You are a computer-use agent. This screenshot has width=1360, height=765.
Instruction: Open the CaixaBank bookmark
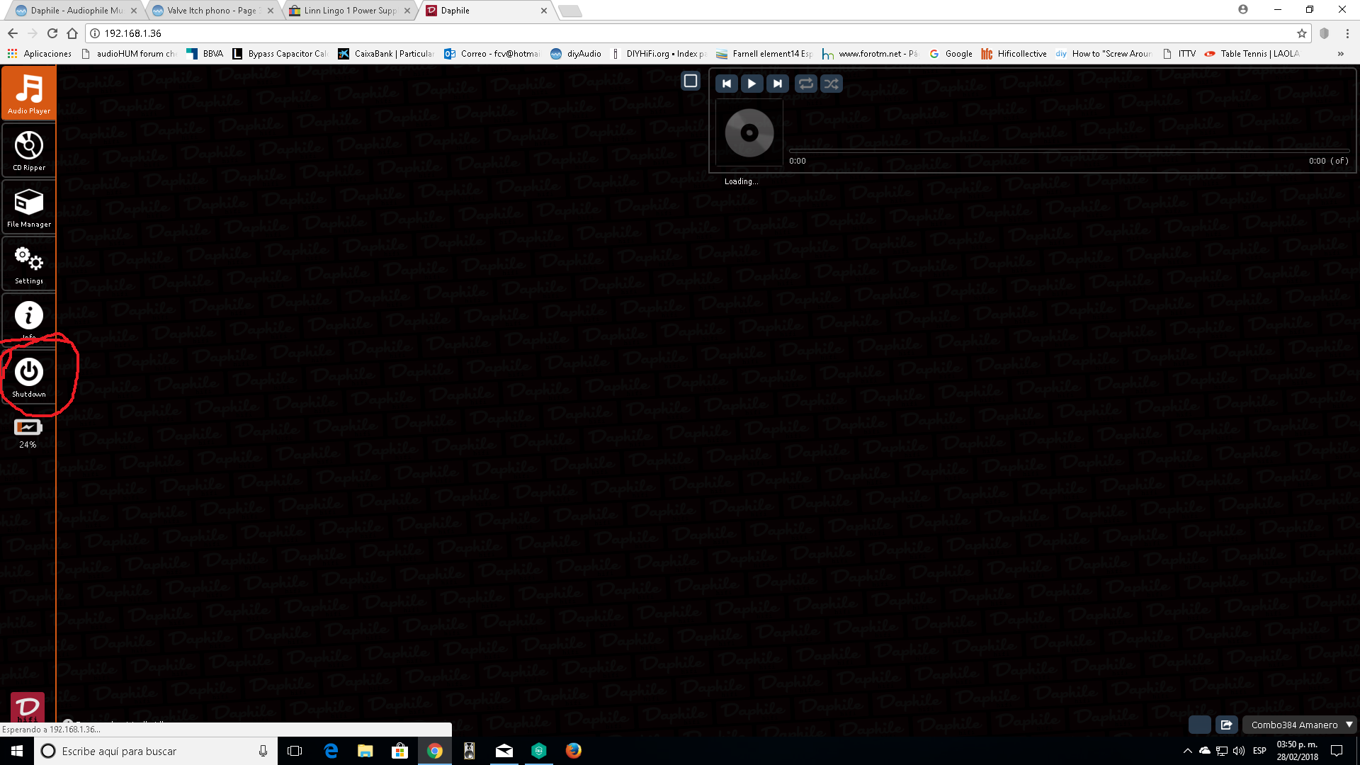386,54
